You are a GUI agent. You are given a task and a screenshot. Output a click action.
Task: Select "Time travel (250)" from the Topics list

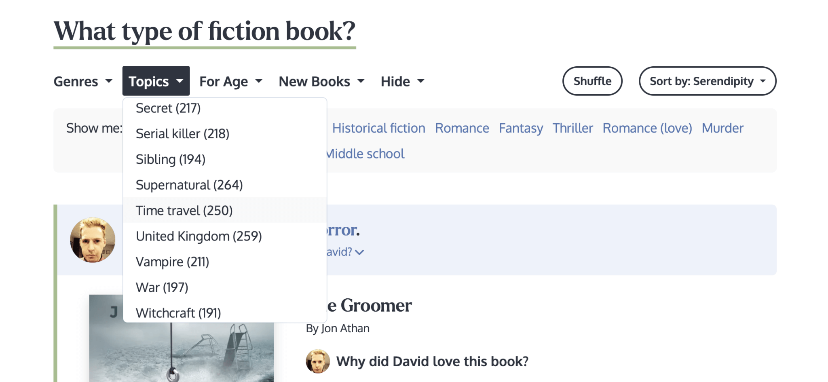[184, 210]
